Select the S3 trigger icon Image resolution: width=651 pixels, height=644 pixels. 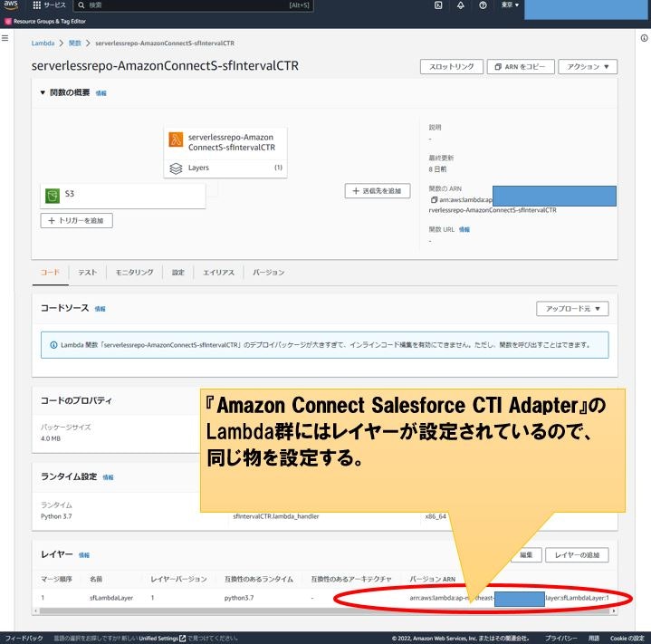(x=53, y=195)
